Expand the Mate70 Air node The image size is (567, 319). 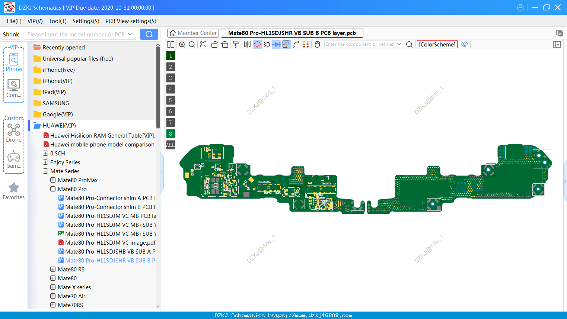click(x=53, y=296)
